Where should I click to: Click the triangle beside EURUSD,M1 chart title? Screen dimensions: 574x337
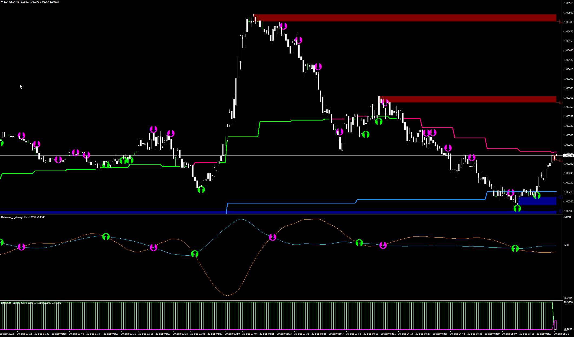(x=2, y=2)
